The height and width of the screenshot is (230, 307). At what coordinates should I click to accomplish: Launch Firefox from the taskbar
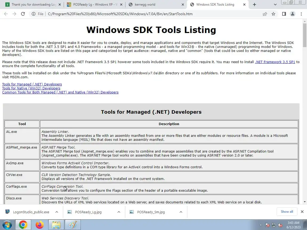[x=39, y=225]
